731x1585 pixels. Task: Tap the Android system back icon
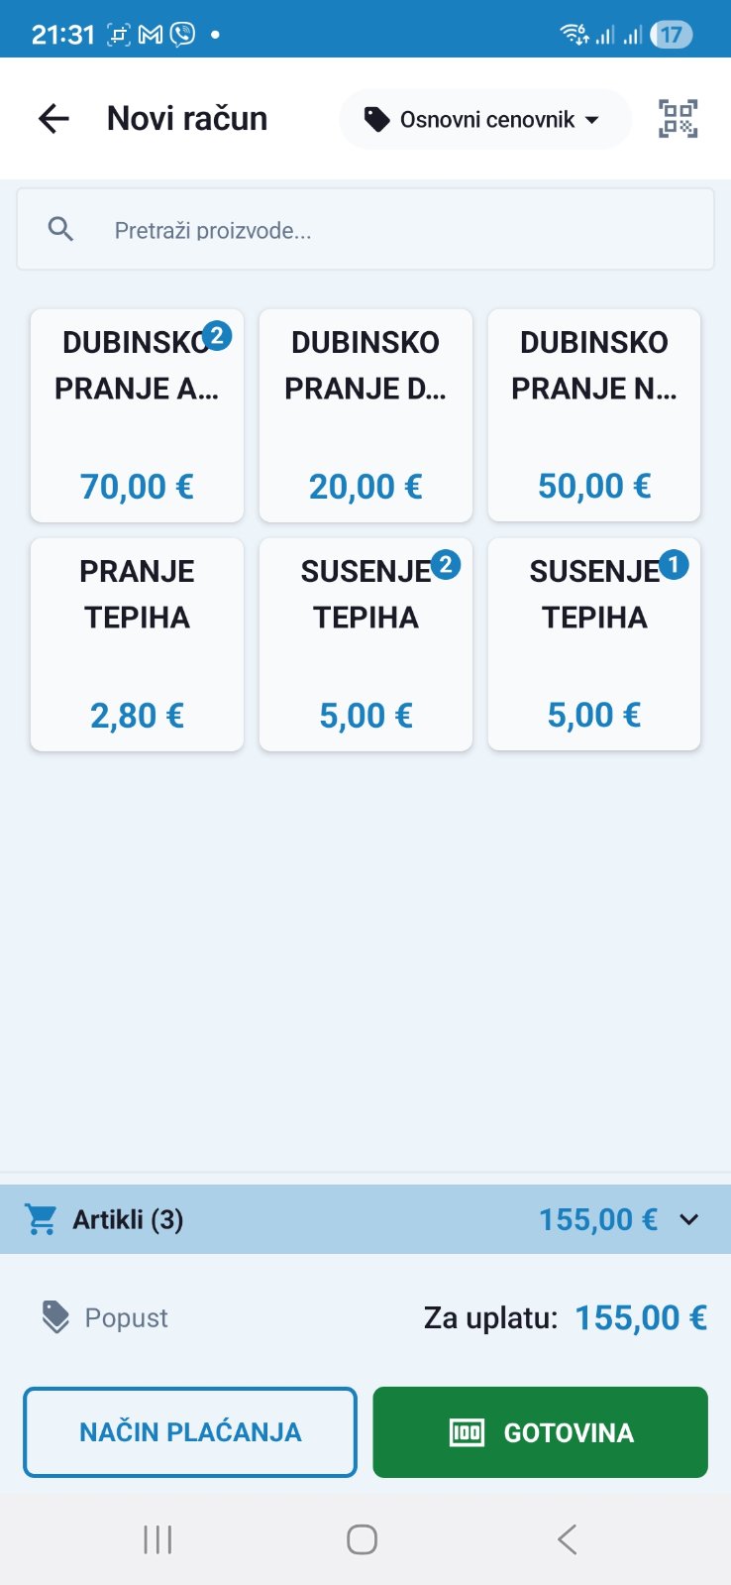[567, 1539]
